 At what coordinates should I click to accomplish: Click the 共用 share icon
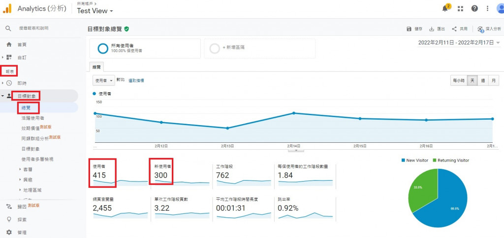[x=454, y=29]
